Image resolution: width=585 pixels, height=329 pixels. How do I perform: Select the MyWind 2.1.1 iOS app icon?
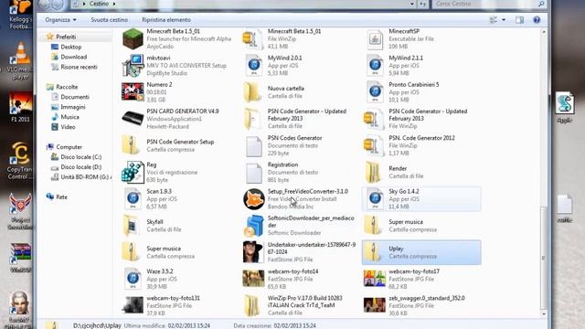(375, 66)
